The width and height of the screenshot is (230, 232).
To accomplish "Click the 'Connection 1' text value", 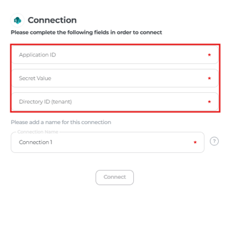I will point(36,142).
